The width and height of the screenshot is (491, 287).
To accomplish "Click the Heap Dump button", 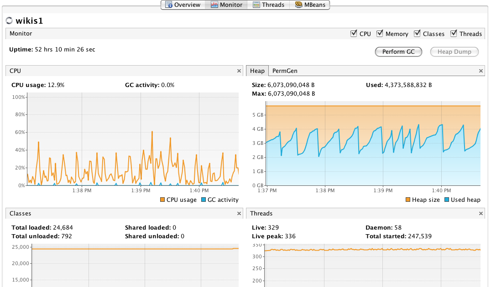I will (x=454, y=51).
